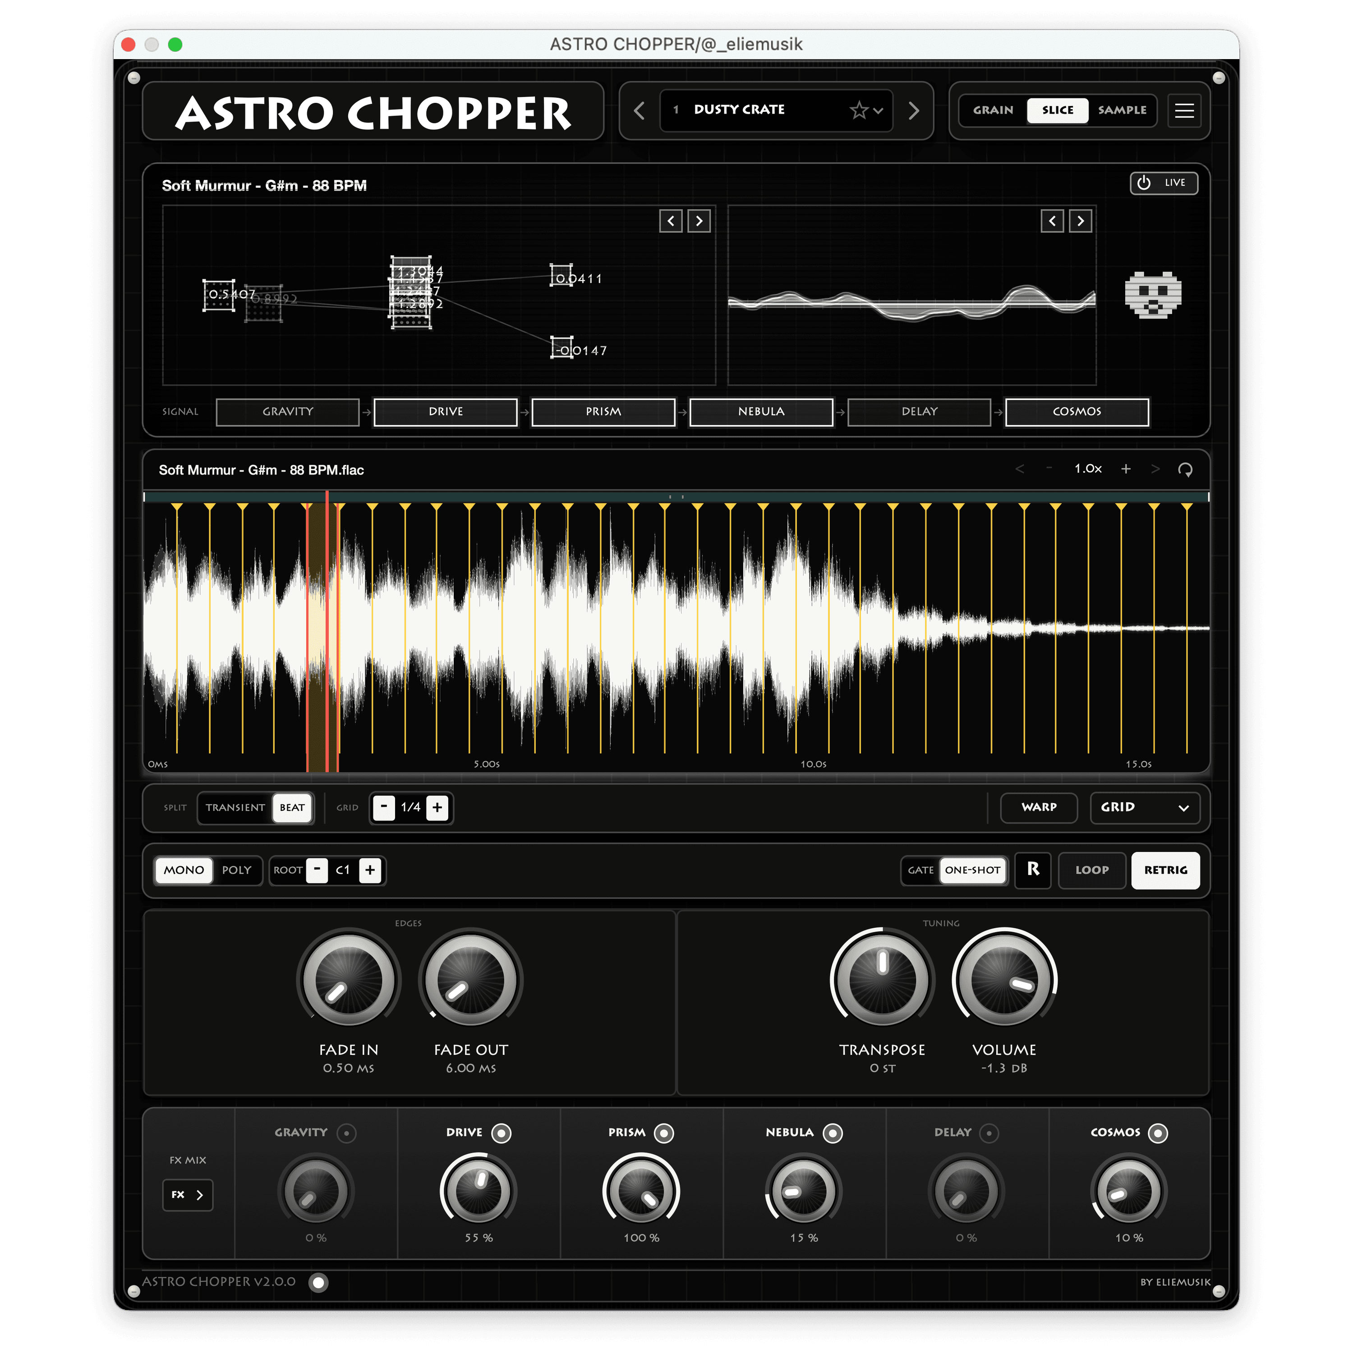1353x1353 pixels.
Task: Click right arrow in node graph panel
Action: pos(699,221)
